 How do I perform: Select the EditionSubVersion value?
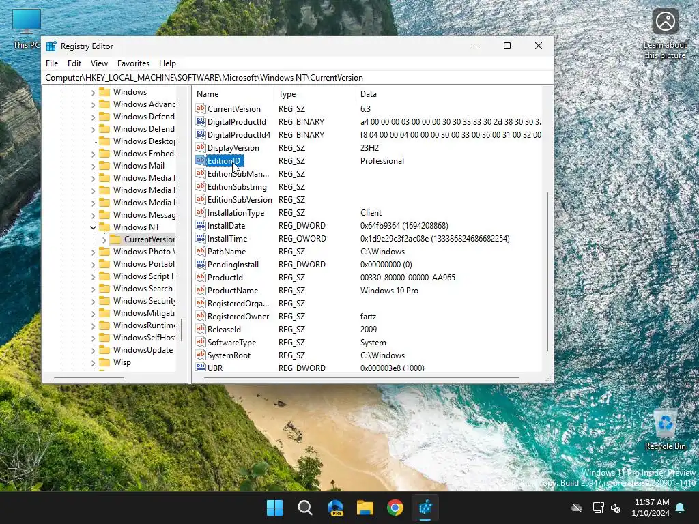240,200
